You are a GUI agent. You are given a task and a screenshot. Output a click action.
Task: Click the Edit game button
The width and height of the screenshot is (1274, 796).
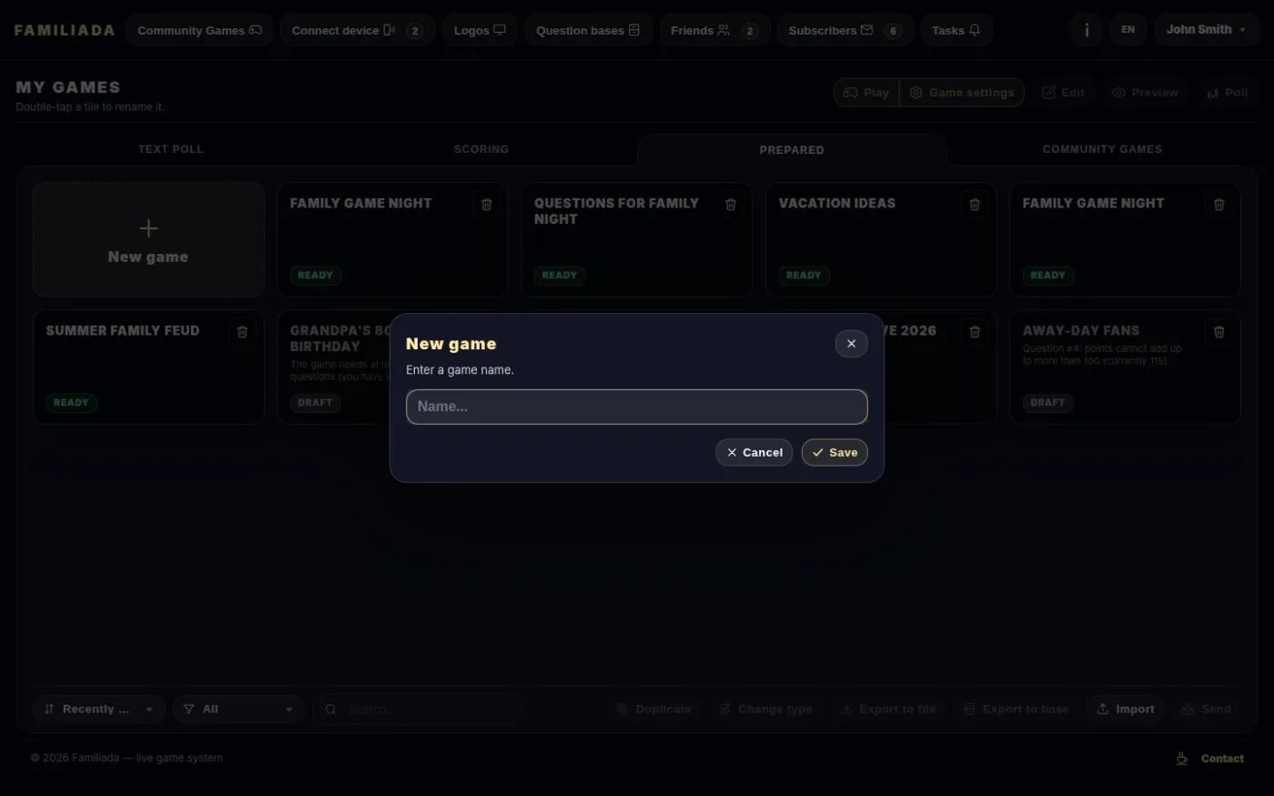1063,93
